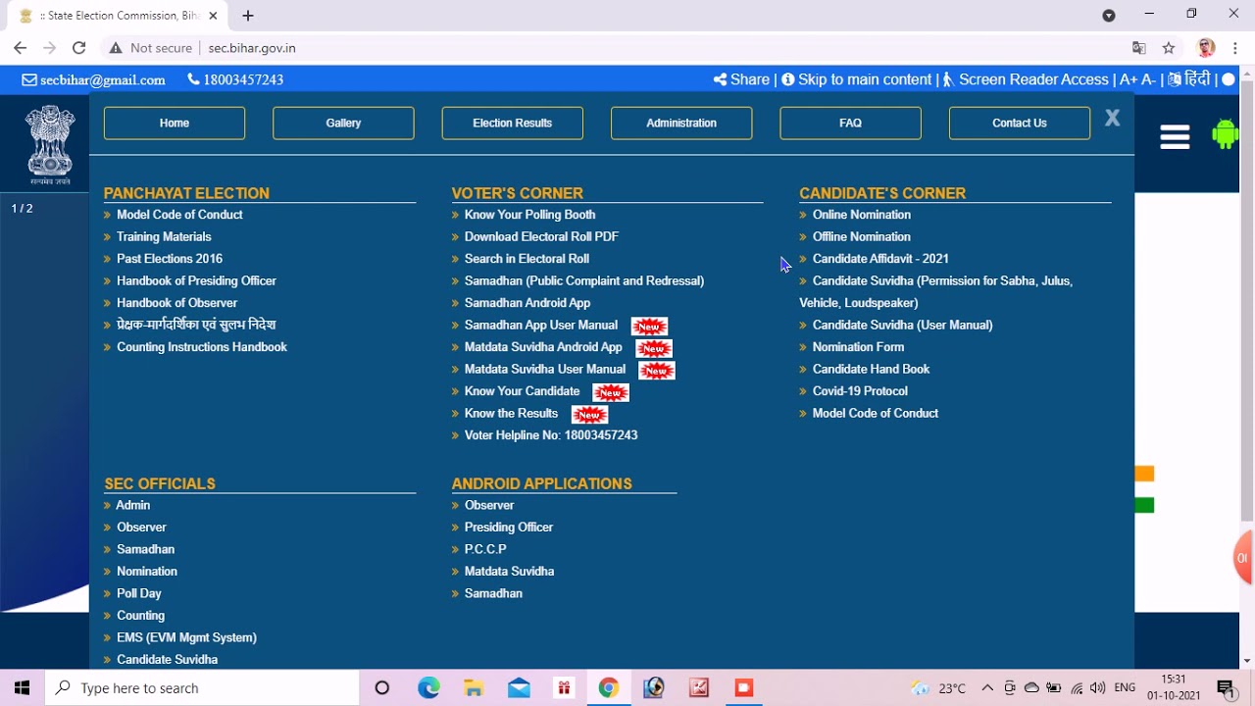
Task: Click the volume icon in system tray
Action: click(x=1097, y=688)
